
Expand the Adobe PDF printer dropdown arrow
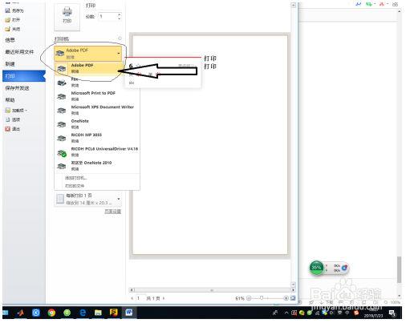point(119,54)
